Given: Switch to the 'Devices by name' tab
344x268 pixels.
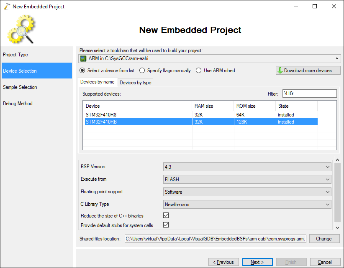Looking at the screenshot, I should click(98, 82).
